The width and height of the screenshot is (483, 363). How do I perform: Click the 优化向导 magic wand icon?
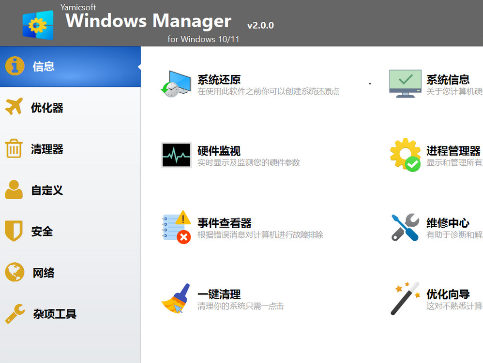pos(405,298)
